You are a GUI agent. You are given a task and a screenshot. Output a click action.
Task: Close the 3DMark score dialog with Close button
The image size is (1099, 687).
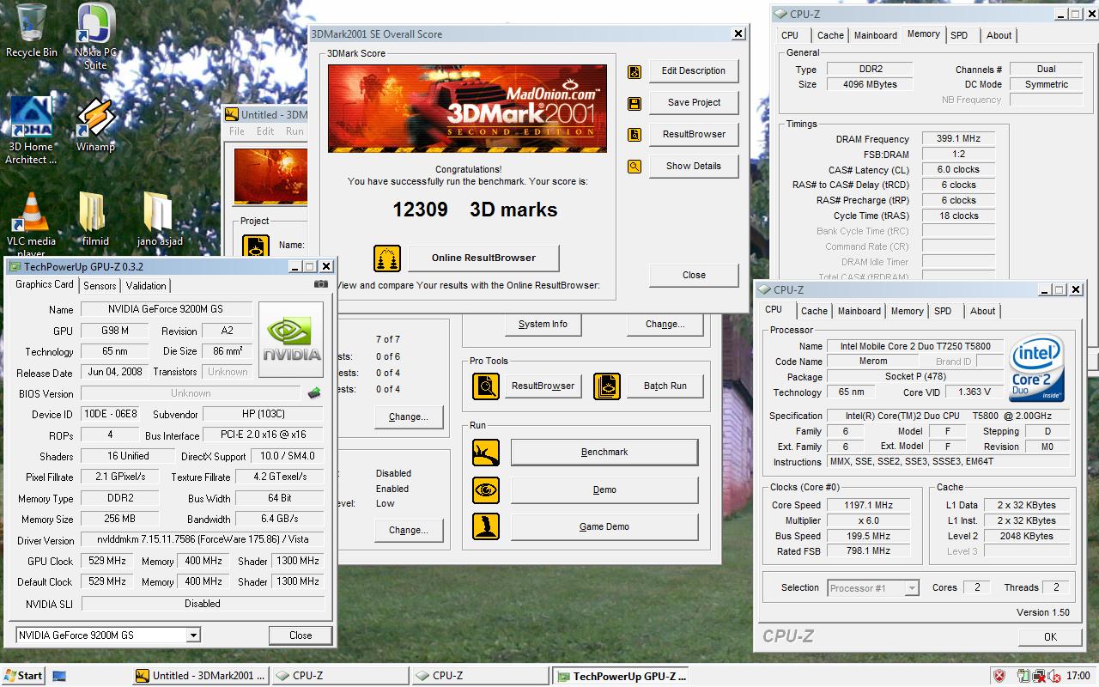pyautogui.click(x=694, y=276)
